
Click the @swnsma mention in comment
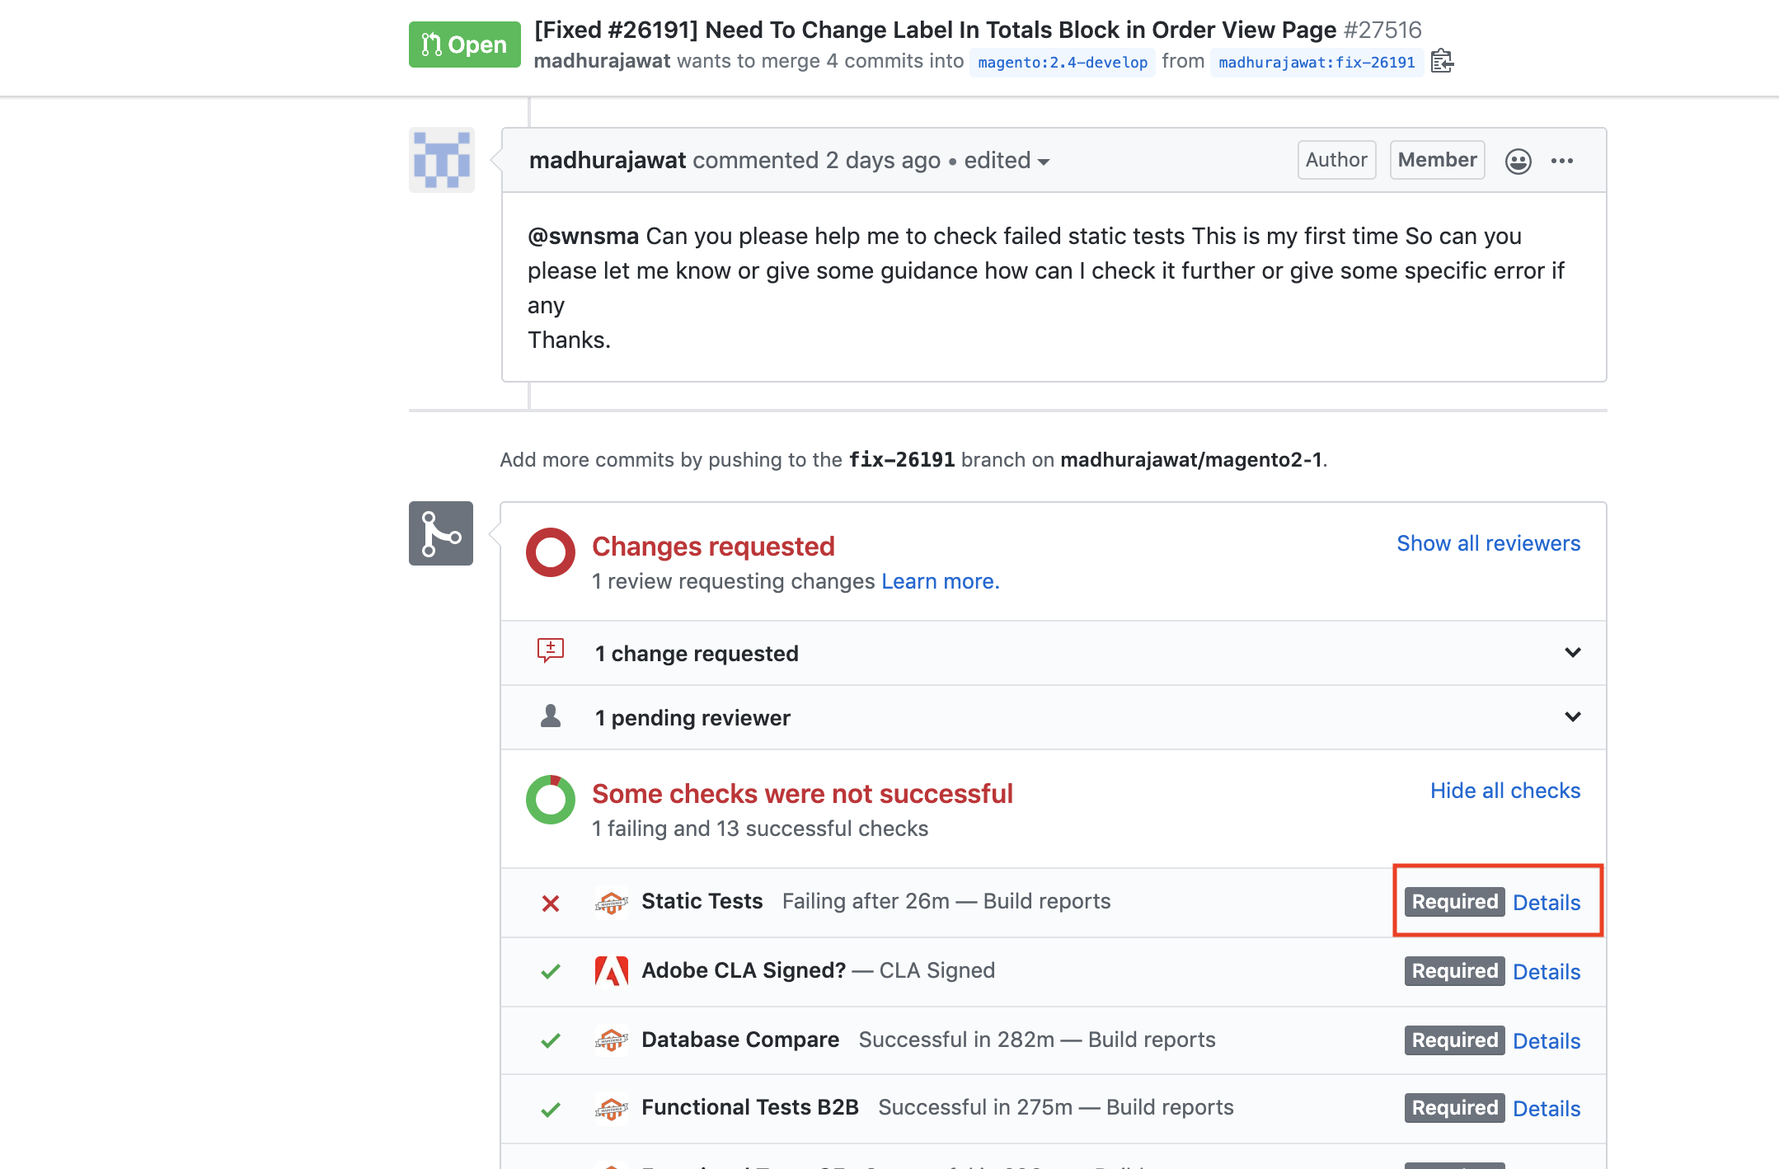point(583,236)
